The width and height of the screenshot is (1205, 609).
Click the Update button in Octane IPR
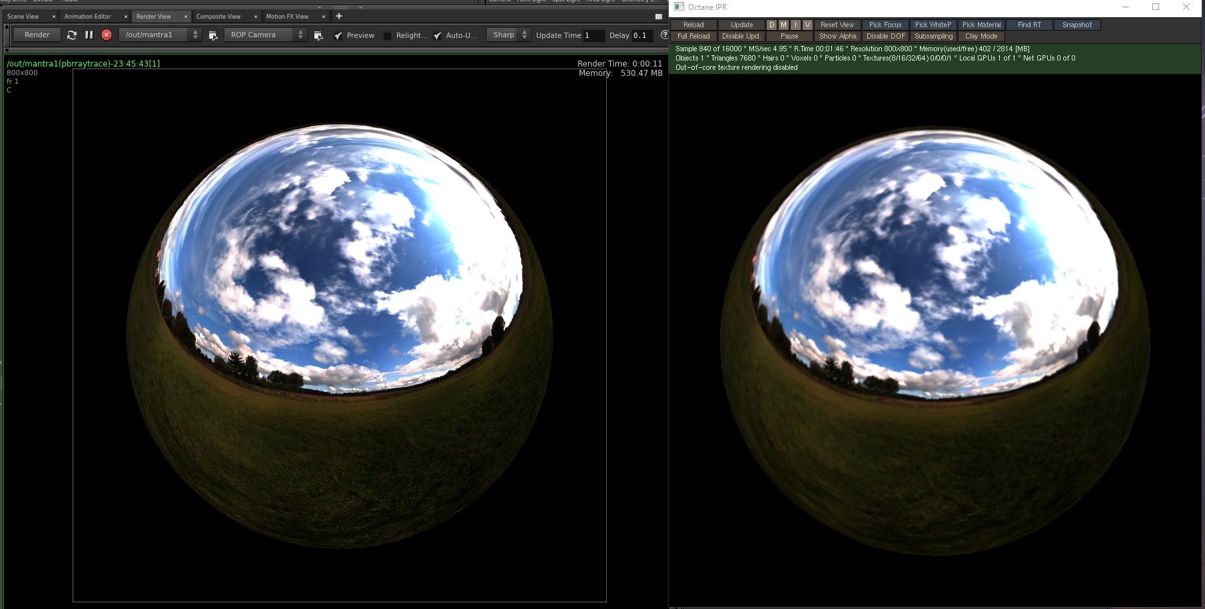(x=741, y=25)
